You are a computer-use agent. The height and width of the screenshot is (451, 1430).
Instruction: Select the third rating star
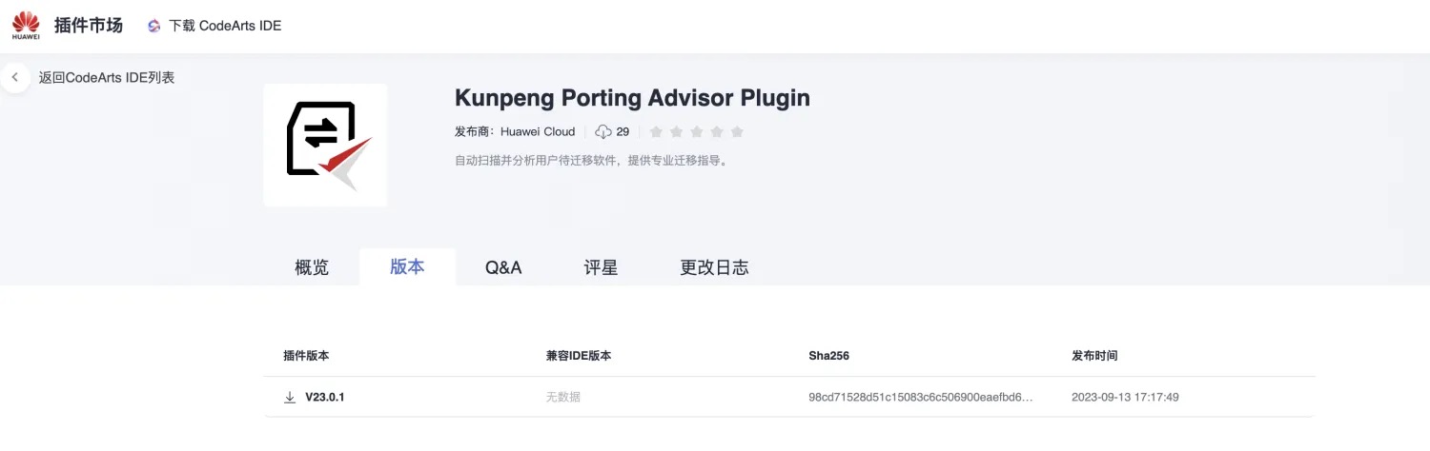click(696, 131)
